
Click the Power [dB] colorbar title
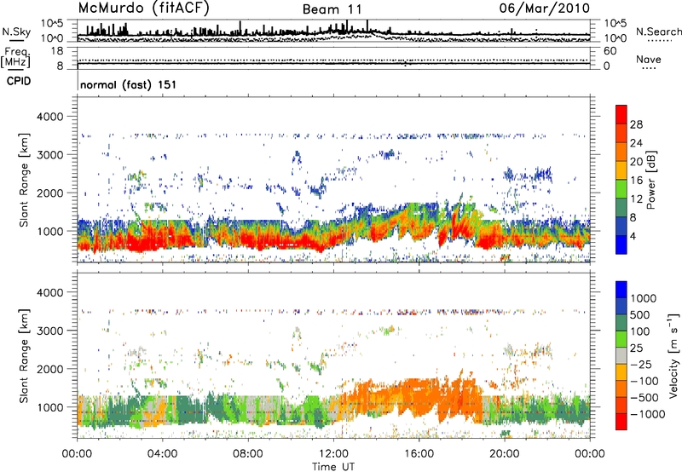[x=650, y=180]
